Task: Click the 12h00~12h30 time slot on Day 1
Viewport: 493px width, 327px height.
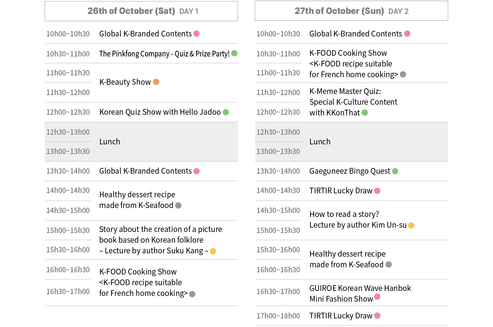Action: coord(68,112)
